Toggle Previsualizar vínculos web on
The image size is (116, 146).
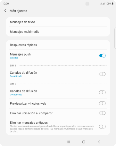point(102,103)
